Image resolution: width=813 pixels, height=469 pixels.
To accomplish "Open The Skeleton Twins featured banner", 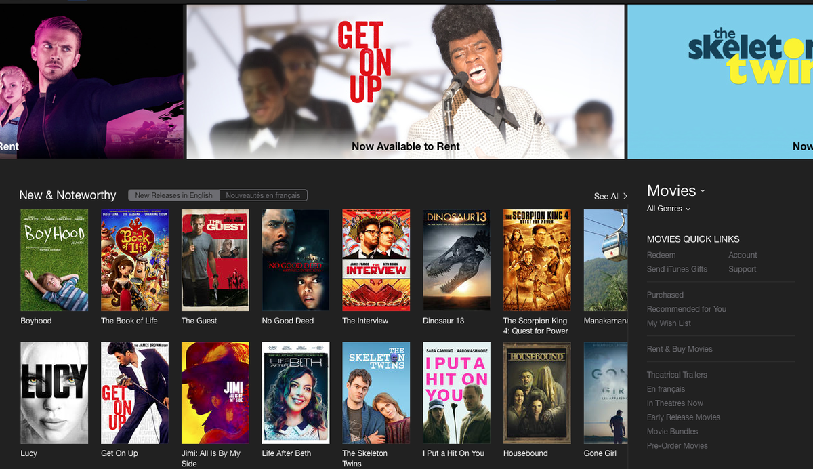I will point(720,82).
